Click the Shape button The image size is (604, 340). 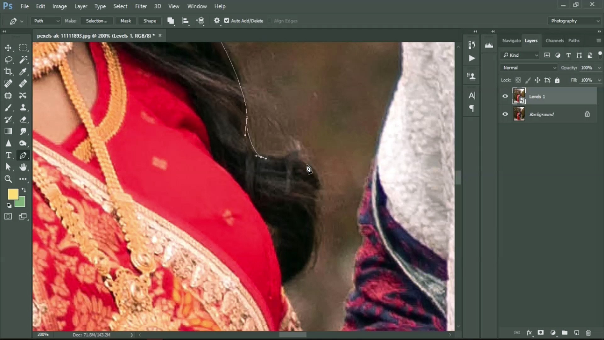tap(150, 20)
